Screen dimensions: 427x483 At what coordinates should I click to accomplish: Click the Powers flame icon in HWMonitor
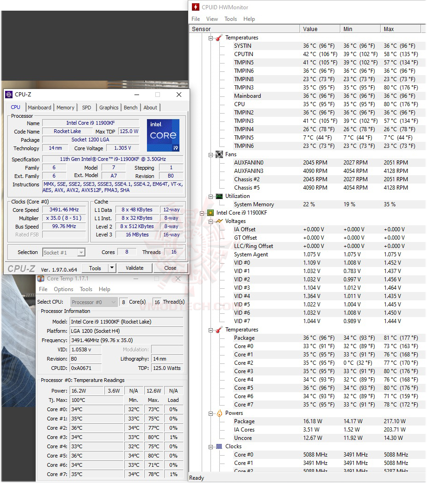coord(219,413)
